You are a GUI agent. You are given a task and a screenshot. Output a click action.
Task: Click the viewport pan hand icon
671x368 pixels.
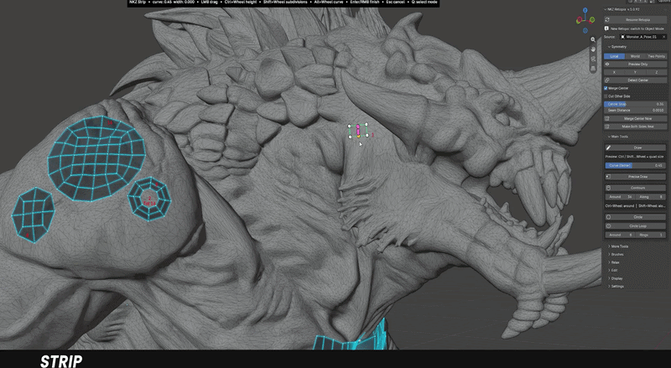point(593,49)
